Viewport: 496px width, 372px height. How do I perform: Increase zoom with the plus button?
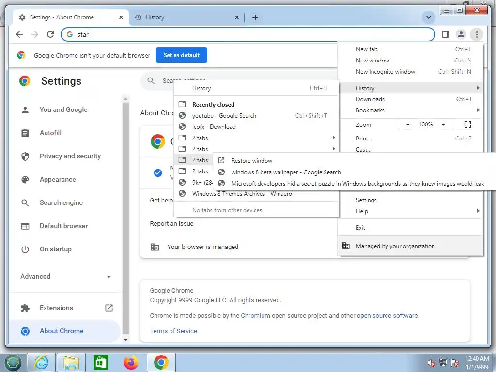443,124
